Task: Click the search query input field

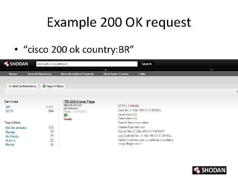Action: pyautogui.click(x=87, y=64)
